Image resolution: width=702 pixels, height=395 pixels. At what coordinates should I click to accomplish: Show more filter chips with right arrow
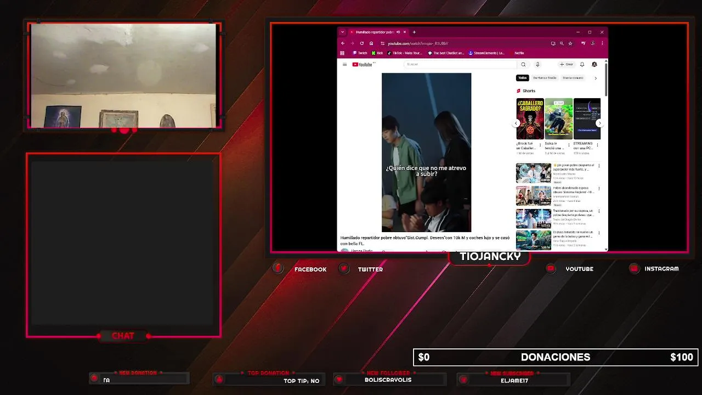click(596, 78)
